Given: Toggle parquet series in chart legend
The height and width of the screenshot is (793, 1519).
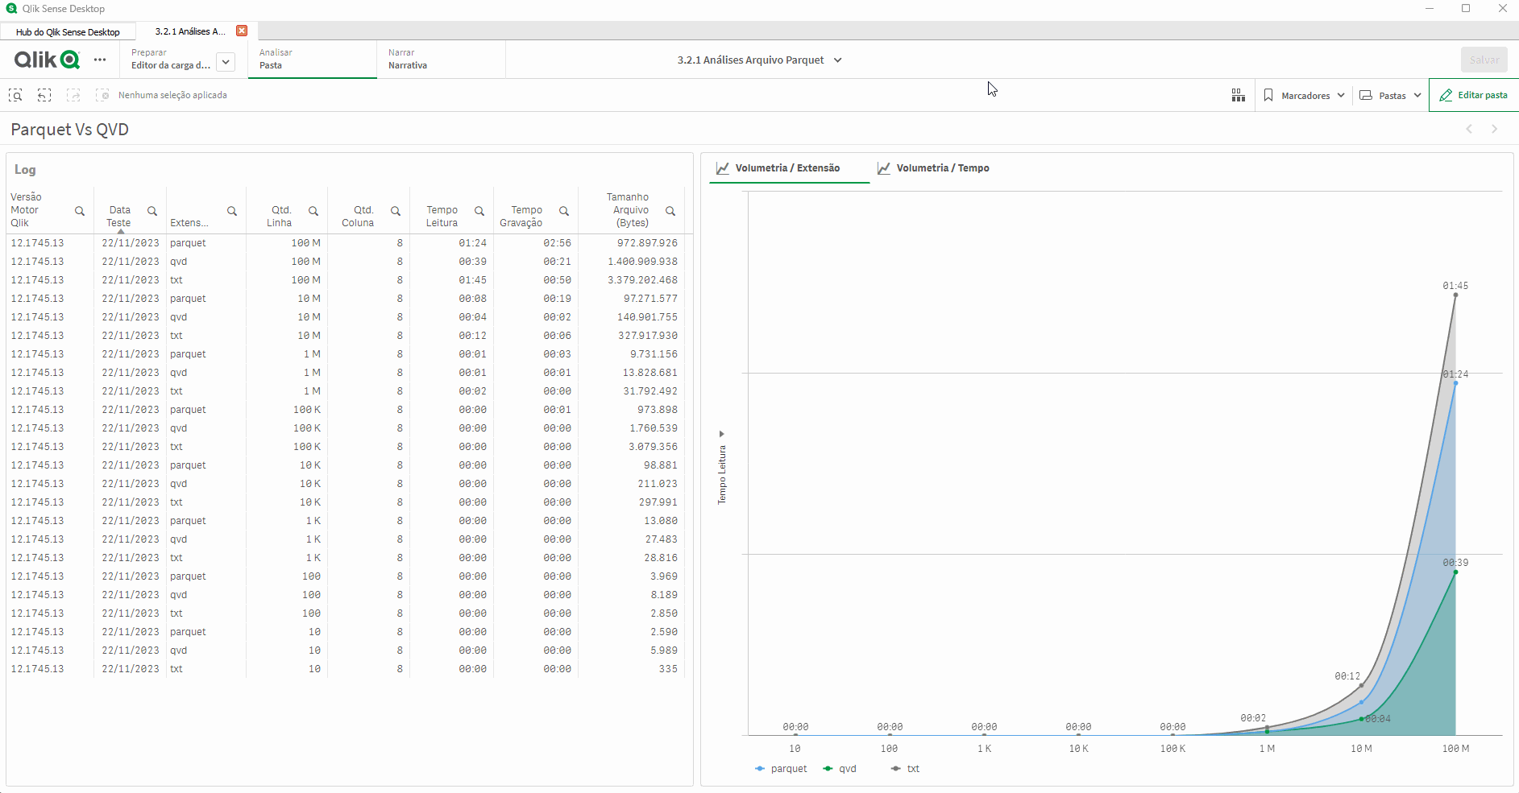Looking at the screenshot, I should pos(781,769).
